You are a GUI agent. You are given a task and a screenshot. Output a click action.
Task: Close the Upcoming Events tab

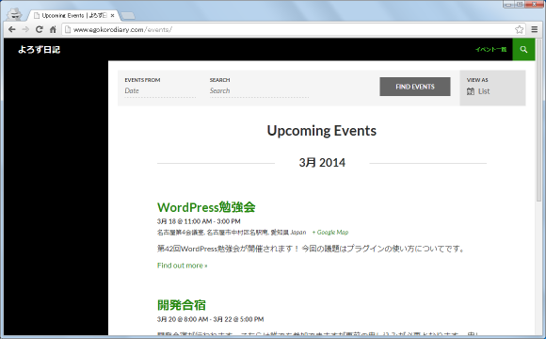[x=112, y=16]
